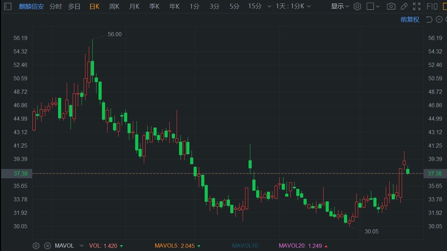Open MAVOL indicator settings gear
The image size is (447, 251).
[36, 246]
